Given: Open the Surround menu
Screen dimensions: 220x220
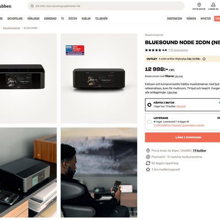Looking at the screenshot, I should click(x=50, y=19).
